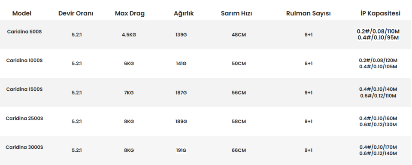The height and width of the screenshot is (165, 412).
Task: Select the Caridina 500S model name
Action: (24, 31)
